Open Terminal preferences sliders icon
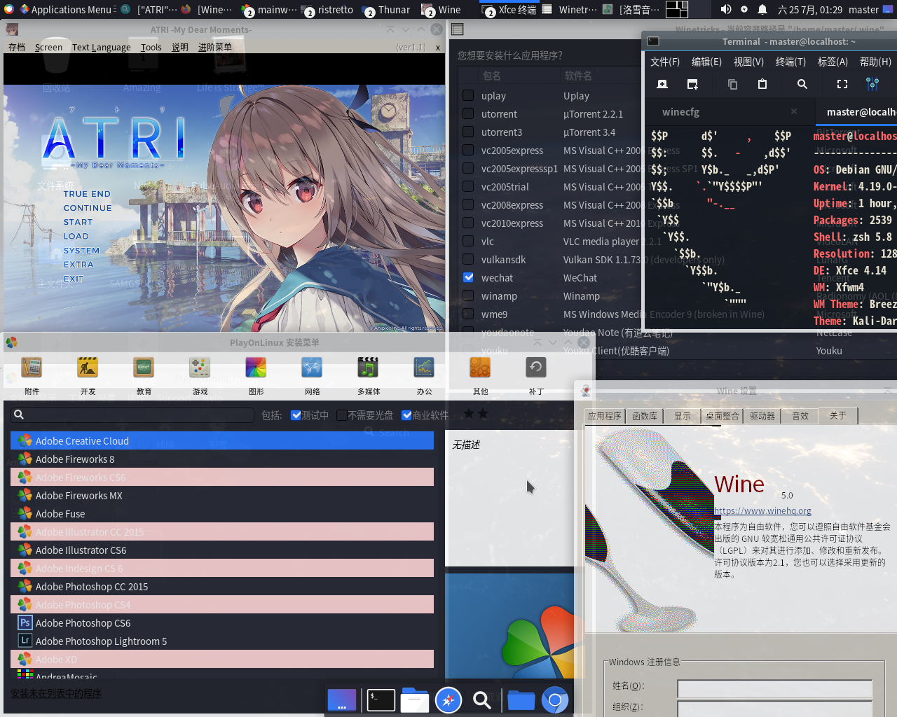This screenshot has width=897, height=717. pyautogui.click(x=872, y=84)
